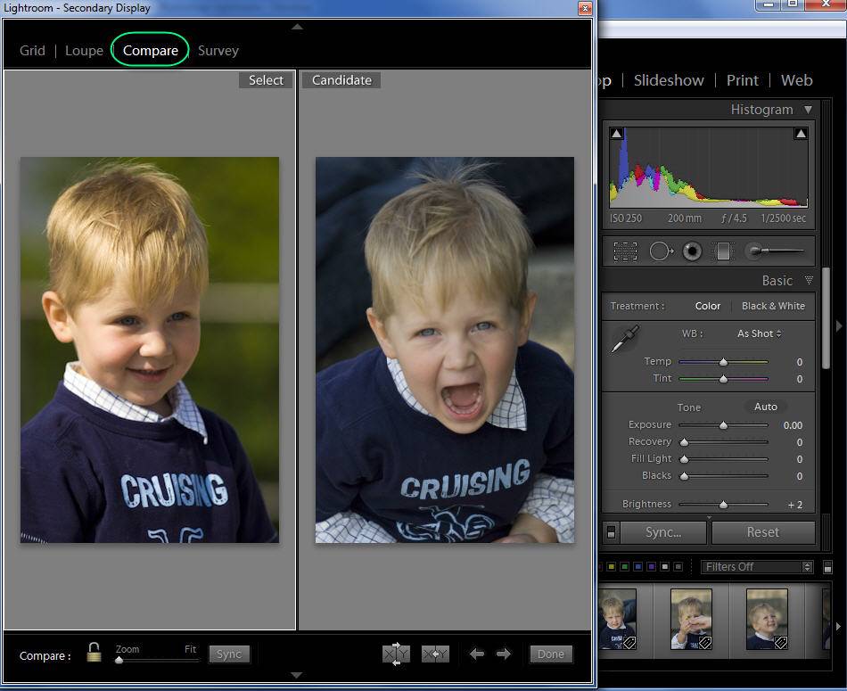847x691 pixels.
Task: Filter by the white label swatch
Action: coord(665,567)
